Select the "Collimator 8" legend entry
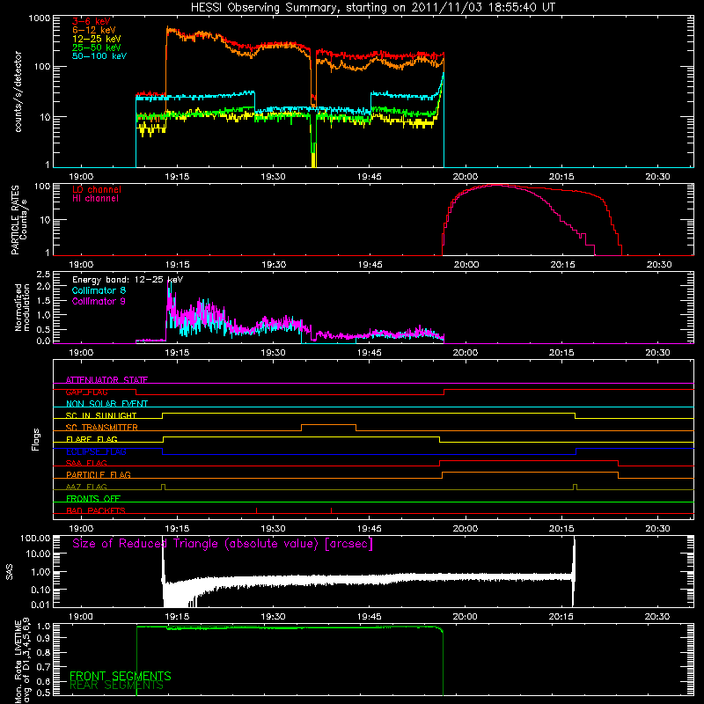 point(99,290)
